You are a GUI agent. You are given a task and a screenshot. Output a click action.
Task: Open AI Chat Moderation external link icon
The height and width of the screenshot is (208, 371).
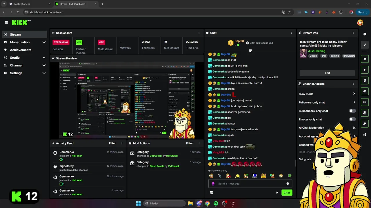click(x=354, y=128)
